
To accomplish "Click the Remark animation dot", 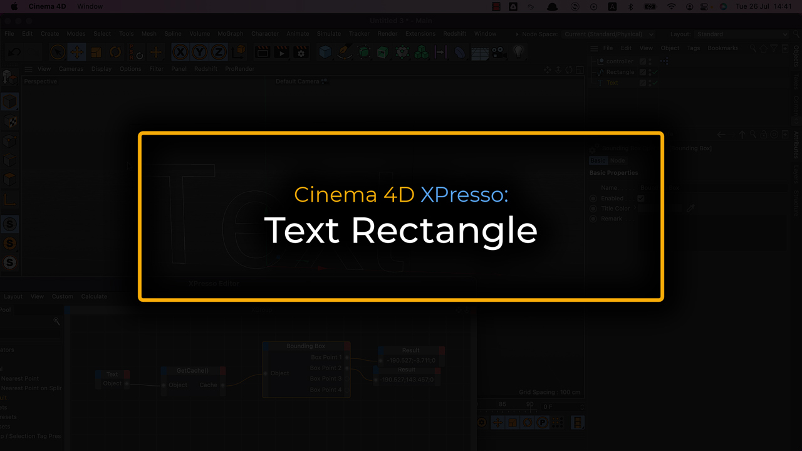I will (x=593, y=219).
